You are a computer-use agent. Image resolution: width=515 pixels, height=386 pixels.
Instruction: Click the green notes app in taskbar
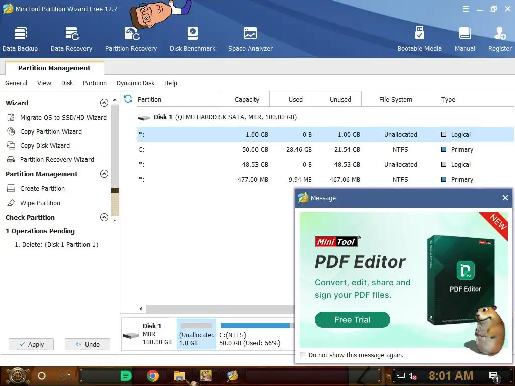[126, 376]
